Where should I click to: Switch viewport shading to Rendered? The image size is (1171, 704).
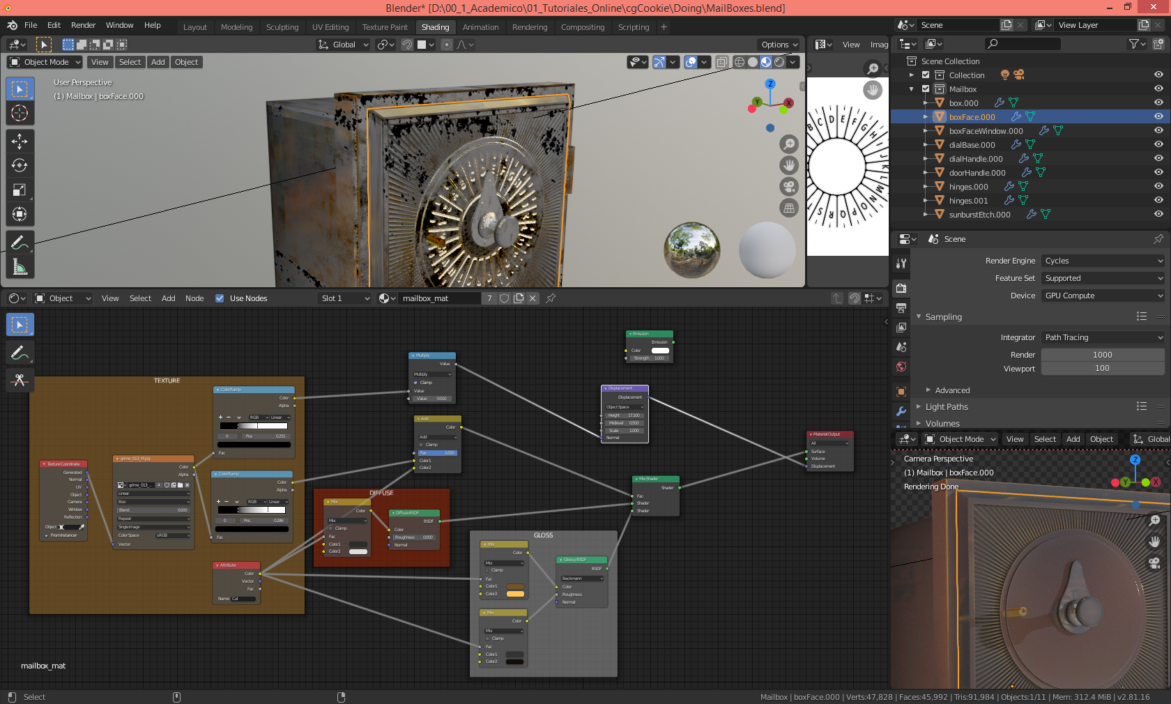(779, 62)
